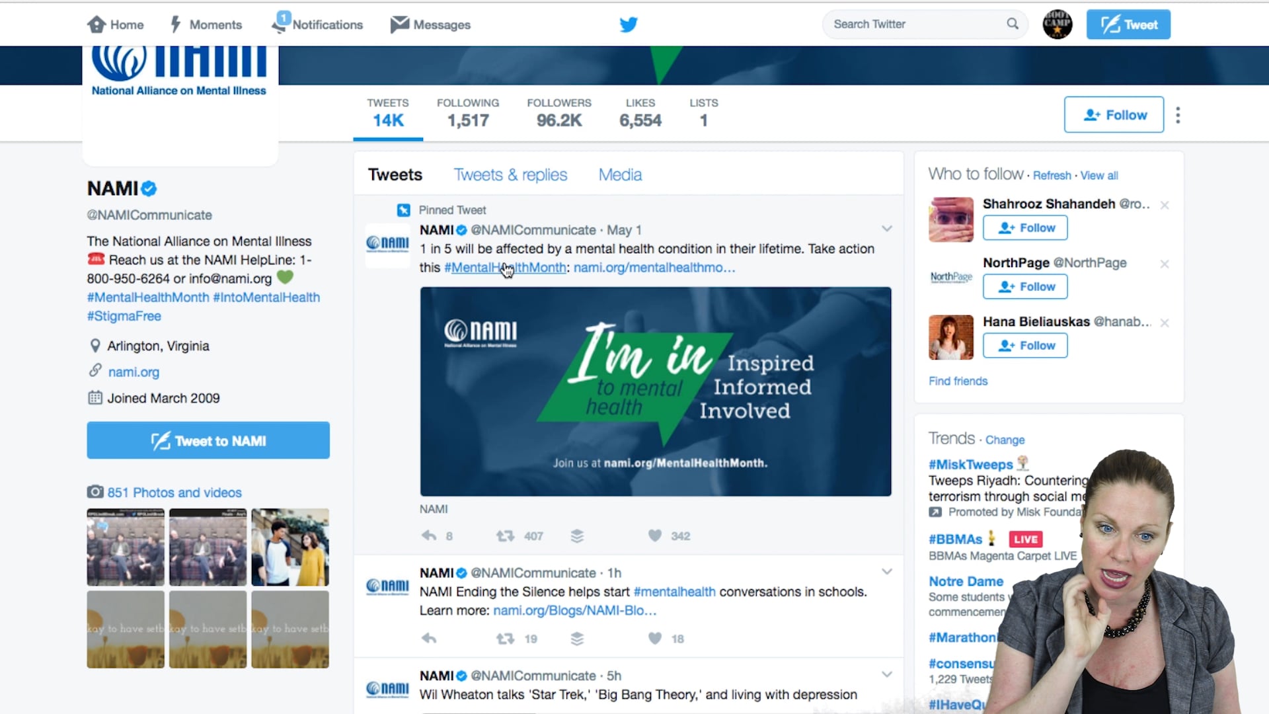
Task: Open the #MentalHealthMonth hashtag in pinned tweet
Action: pyautogui.click(x=505, y=267)
